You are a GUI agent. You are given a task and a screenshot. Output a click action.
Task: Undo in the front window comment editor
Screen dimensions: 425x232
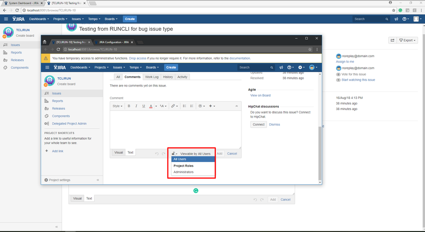click(x=157, y=154)
